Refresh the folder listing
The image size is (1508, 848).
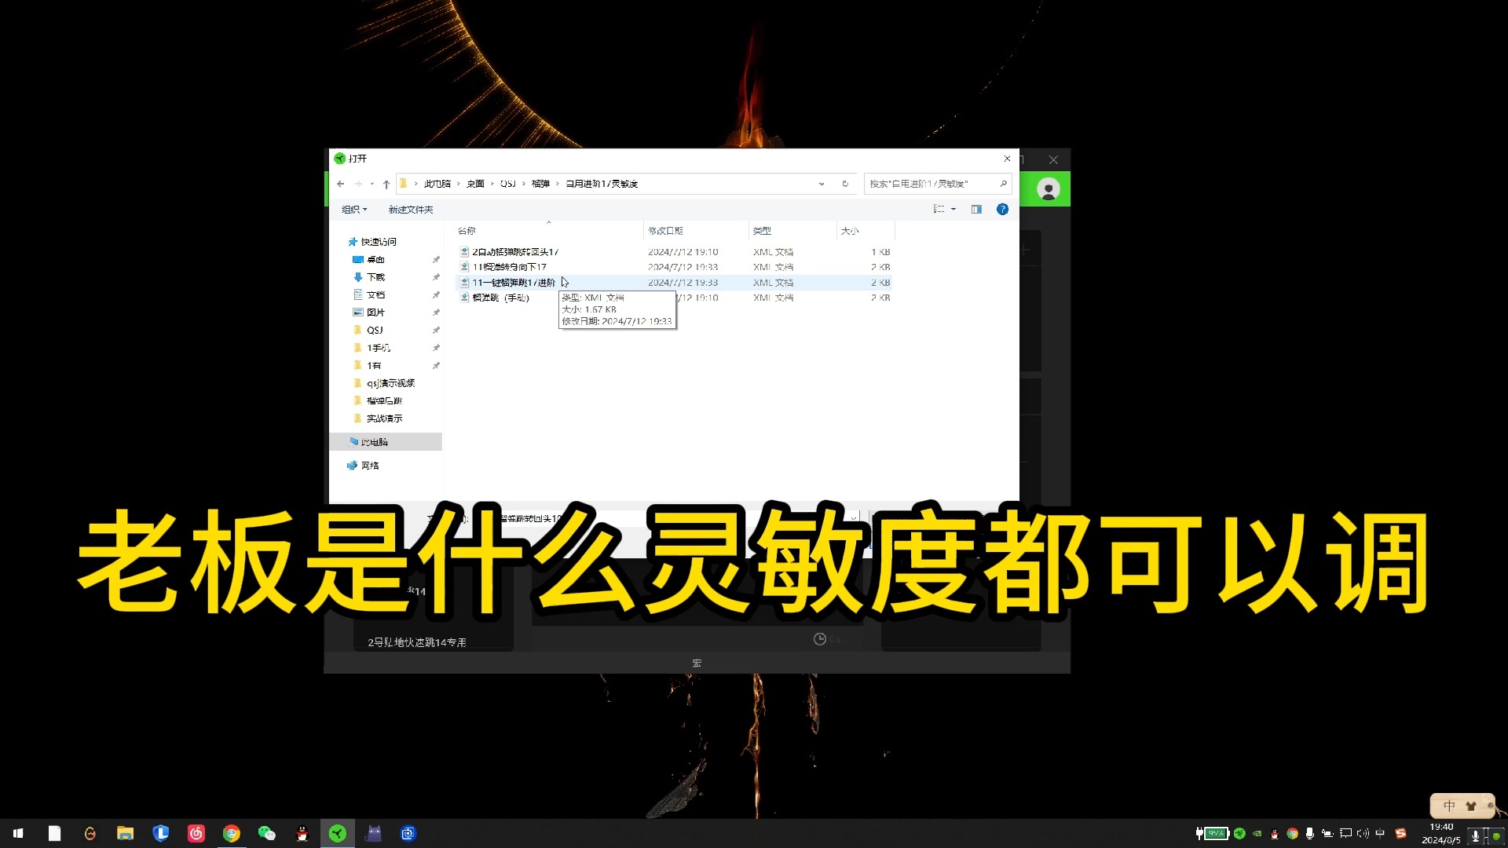click(x=845, y=184)
